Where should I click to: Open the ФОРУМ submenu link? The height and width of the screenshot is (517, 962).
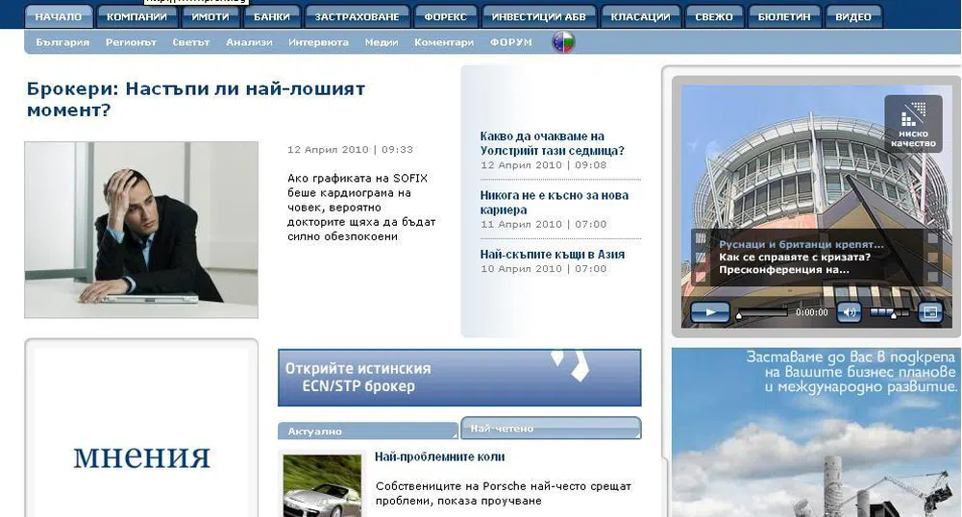coord(511,42)
